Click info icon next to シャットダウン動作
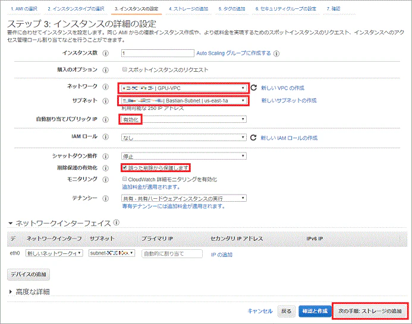This screenshot has height=324, width=412. pyautogui.click(x=105, y=156)
